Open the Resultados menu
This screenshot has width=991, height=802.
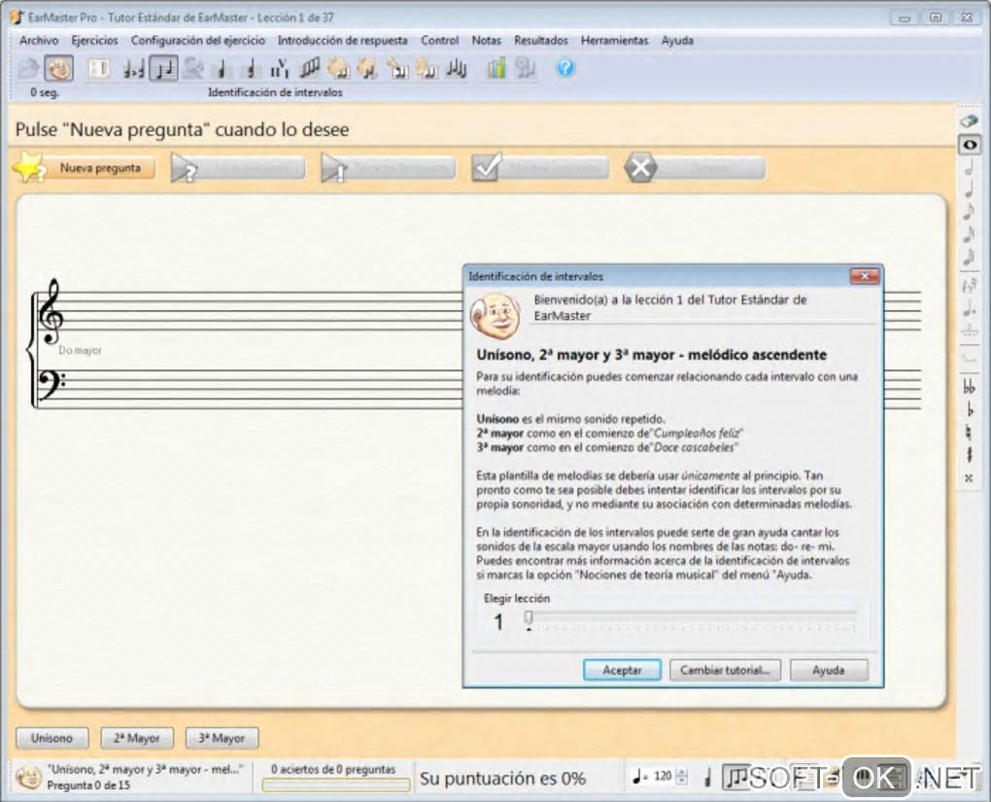click(541, 41)
